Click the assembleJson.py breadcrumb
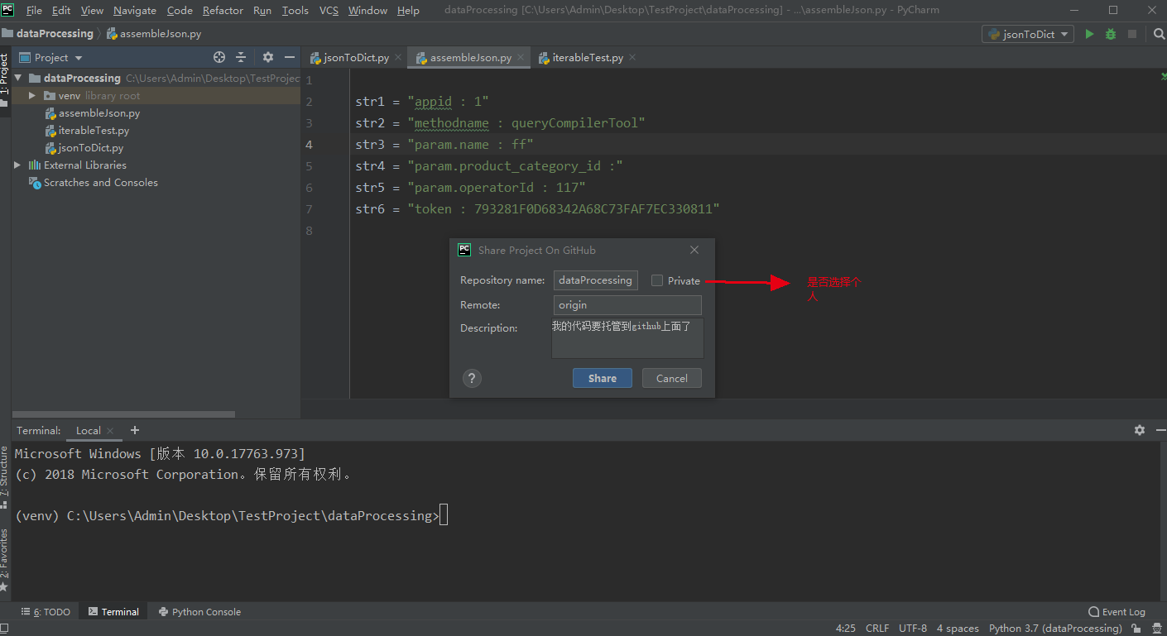This screenshot has width=1167, height=636. tap(154, 34)
